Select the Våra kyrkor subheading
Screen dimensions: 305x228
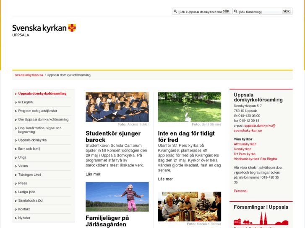coord(243,139)
